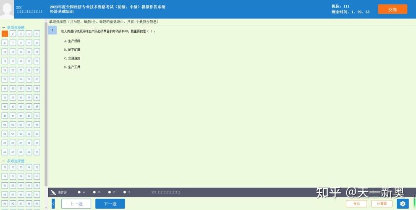Click the exam title 经济基础知识
The image size is (416, 210).
pyautogui.click(x=62, y=12)
